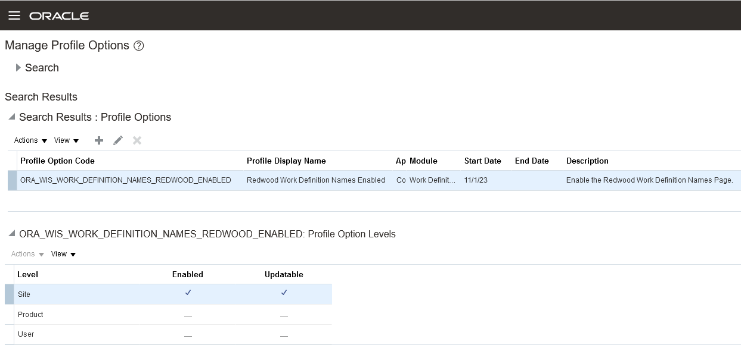Expand the Search section
Viewport: 741px width, 348px height.
[x=18, y=68]
